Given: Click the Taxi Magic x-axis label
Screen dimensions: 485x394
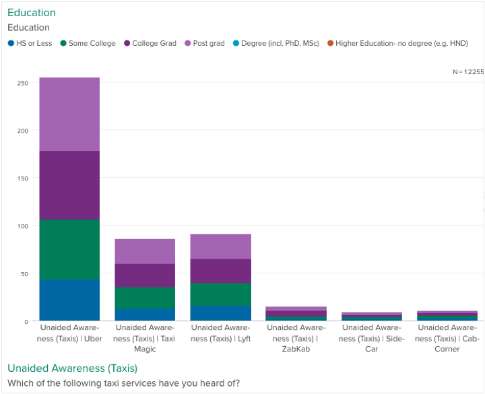Looking at the screenshot, I should coord(145,338).
